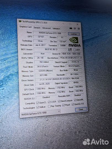Click the Die Size field 132 mm²
The image size is (112, 149).
62,41
